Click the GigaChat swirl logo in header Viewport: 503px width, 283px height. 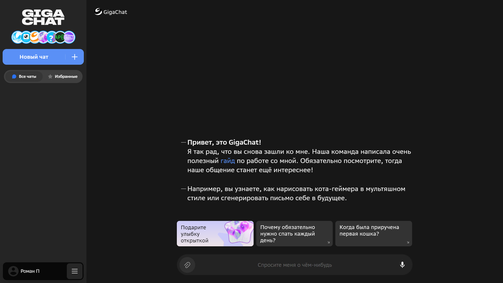(98, 12)
